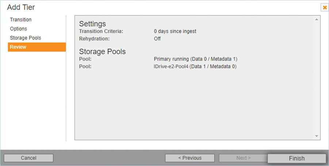Click the greyed-out Next button
Screen dimensions: 329x166
243,158
